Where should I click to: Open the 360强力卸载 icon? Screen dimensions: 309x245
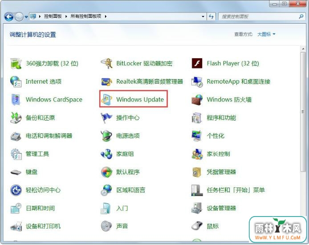click(x=16, y=64)
